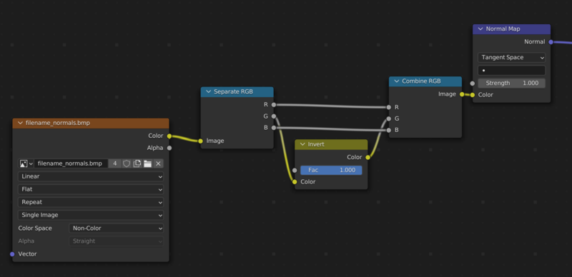Collapse the Normal Map node
The image size is (572, 277).
(x=480, y=29)
